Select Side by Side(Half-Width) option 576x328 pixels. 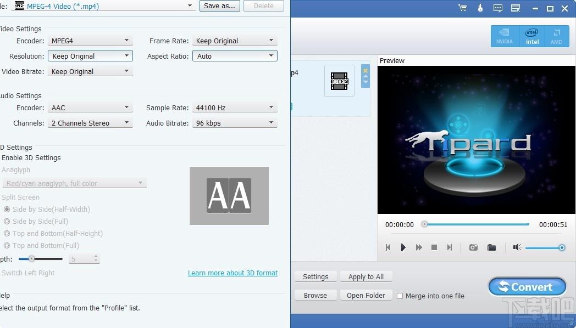pyautogui.click(x=47, y=210)
